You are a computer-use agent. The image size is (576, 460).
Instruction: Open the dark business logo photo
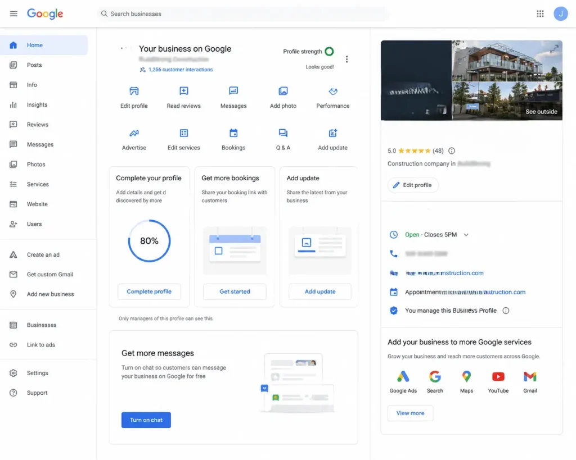416,80
